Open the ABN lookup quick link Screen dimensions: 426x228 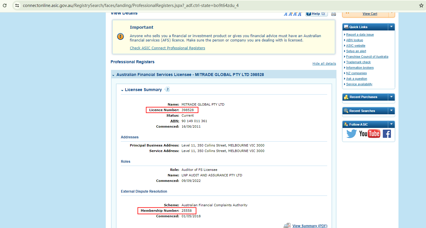pyautogui.click(x=354, y=40)
